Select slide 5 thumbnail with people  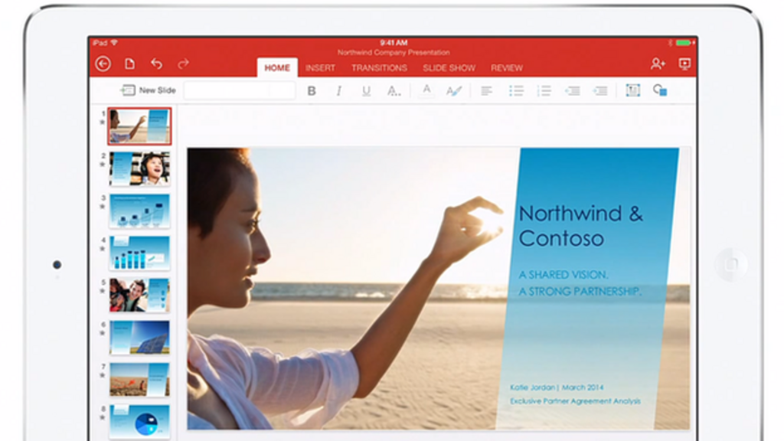[139, 295]
